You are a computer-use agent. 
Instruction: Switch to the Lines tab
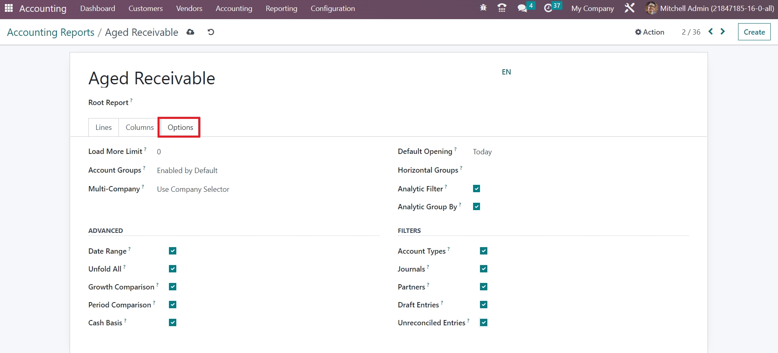pos(103,127)
